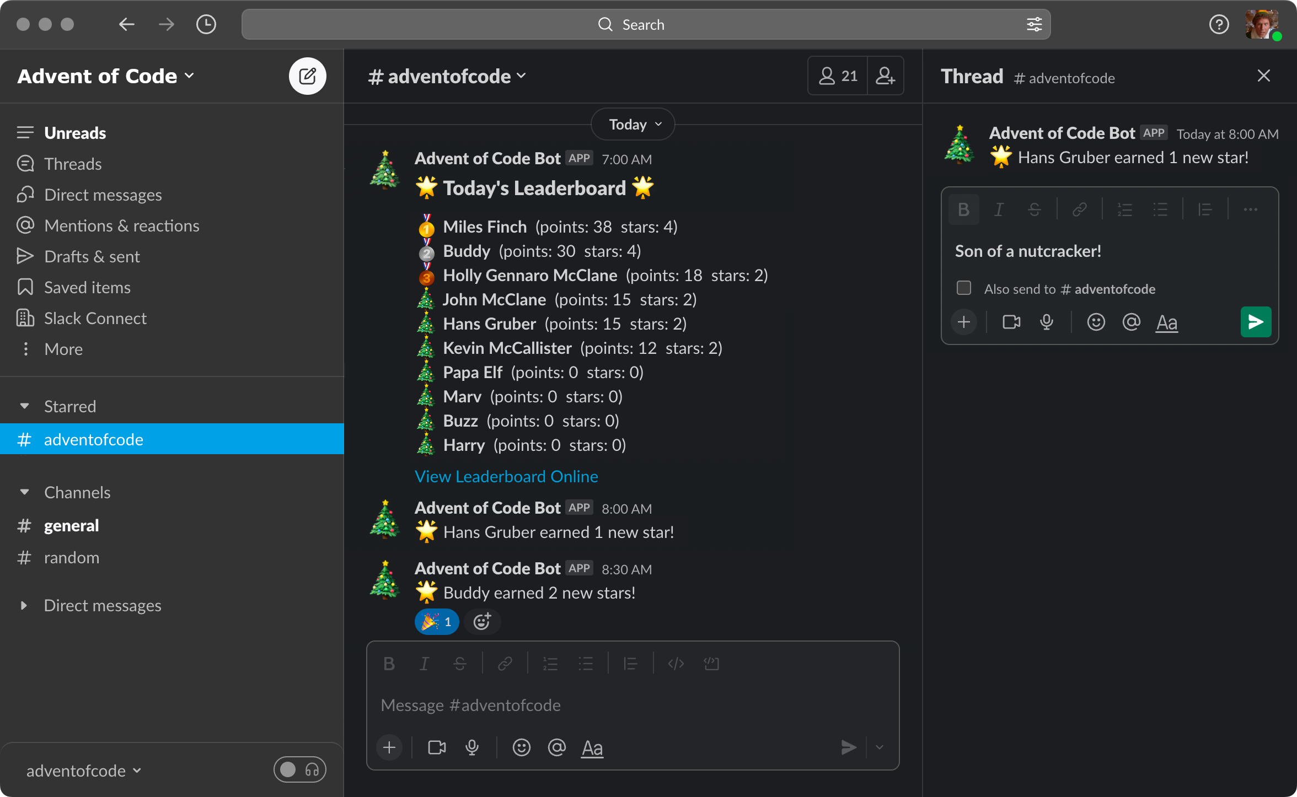Click microphone icon in thread composer
Viewport: 1297px width, 797px height.
click(1046, 322)
